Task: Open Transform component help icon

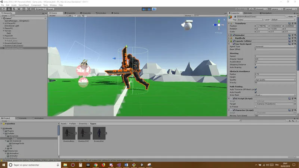Action: pyautogui.click(x=289, y=24)
